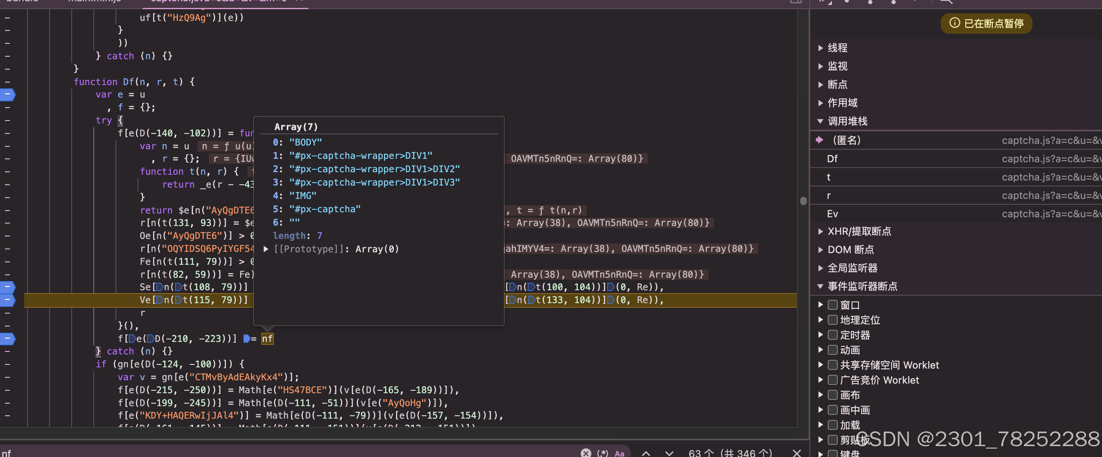The height and width of the screenshot is (457, 1102).
Task: Clear the search field text
Action: 586,453
